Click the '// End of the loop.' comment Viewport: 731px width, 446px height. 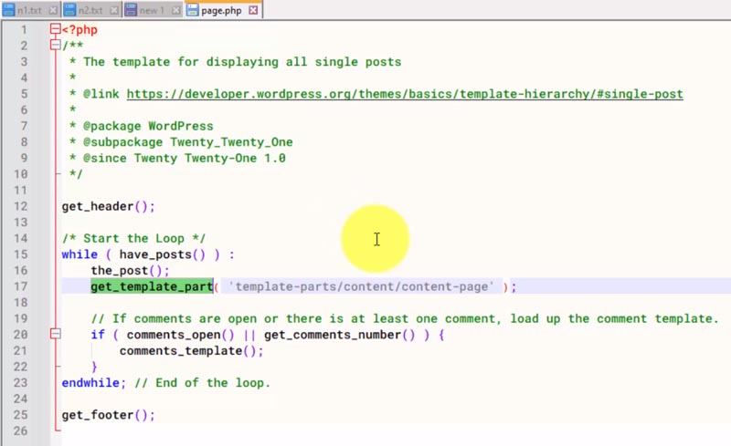coord(202,383)
